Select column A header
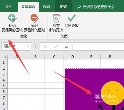 click(x=17, y=56)
